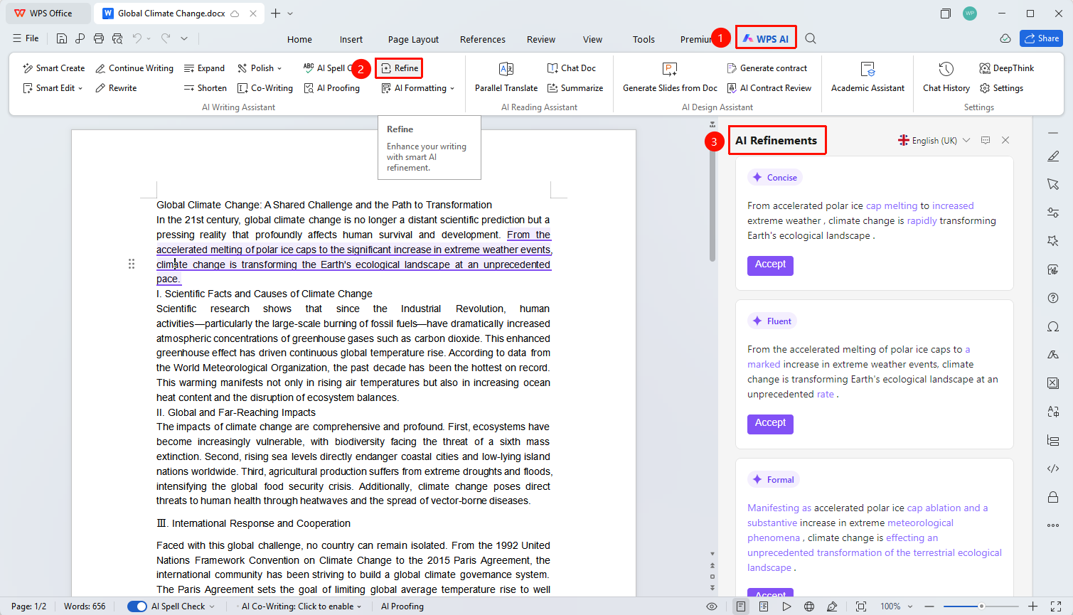Viewport: 1073px width, 615px height.
Task: Accept the Concise refinement
Action: (x=770, y=265)
